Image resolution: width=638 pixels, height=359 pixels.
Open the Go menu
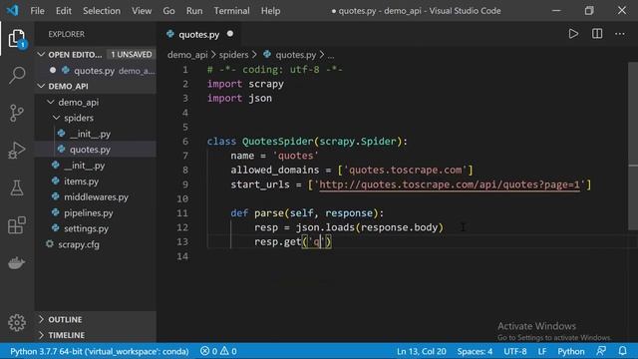click(x=168, y=11)
